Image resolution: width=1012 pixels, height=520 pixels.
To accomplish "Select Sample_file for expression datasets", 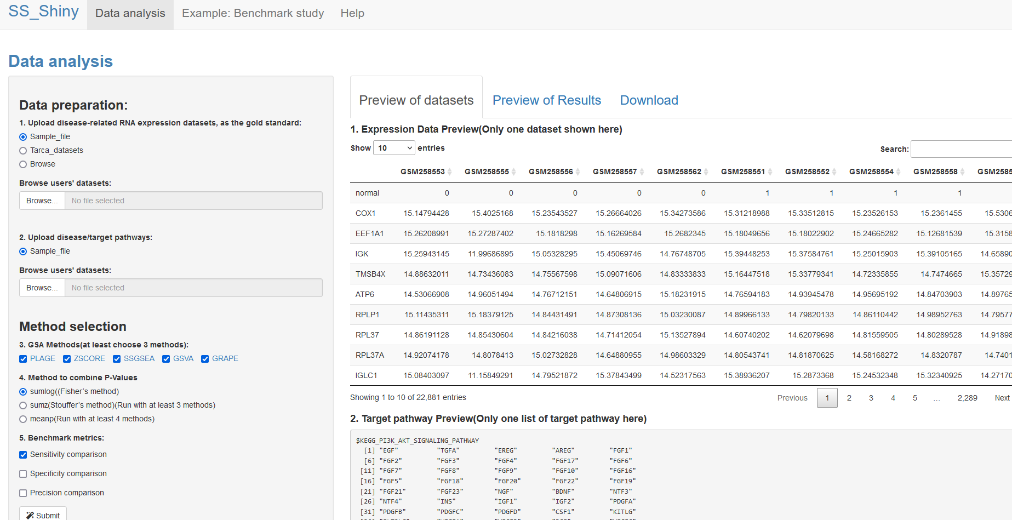I will pyautogui.click(x=23, y=137).
